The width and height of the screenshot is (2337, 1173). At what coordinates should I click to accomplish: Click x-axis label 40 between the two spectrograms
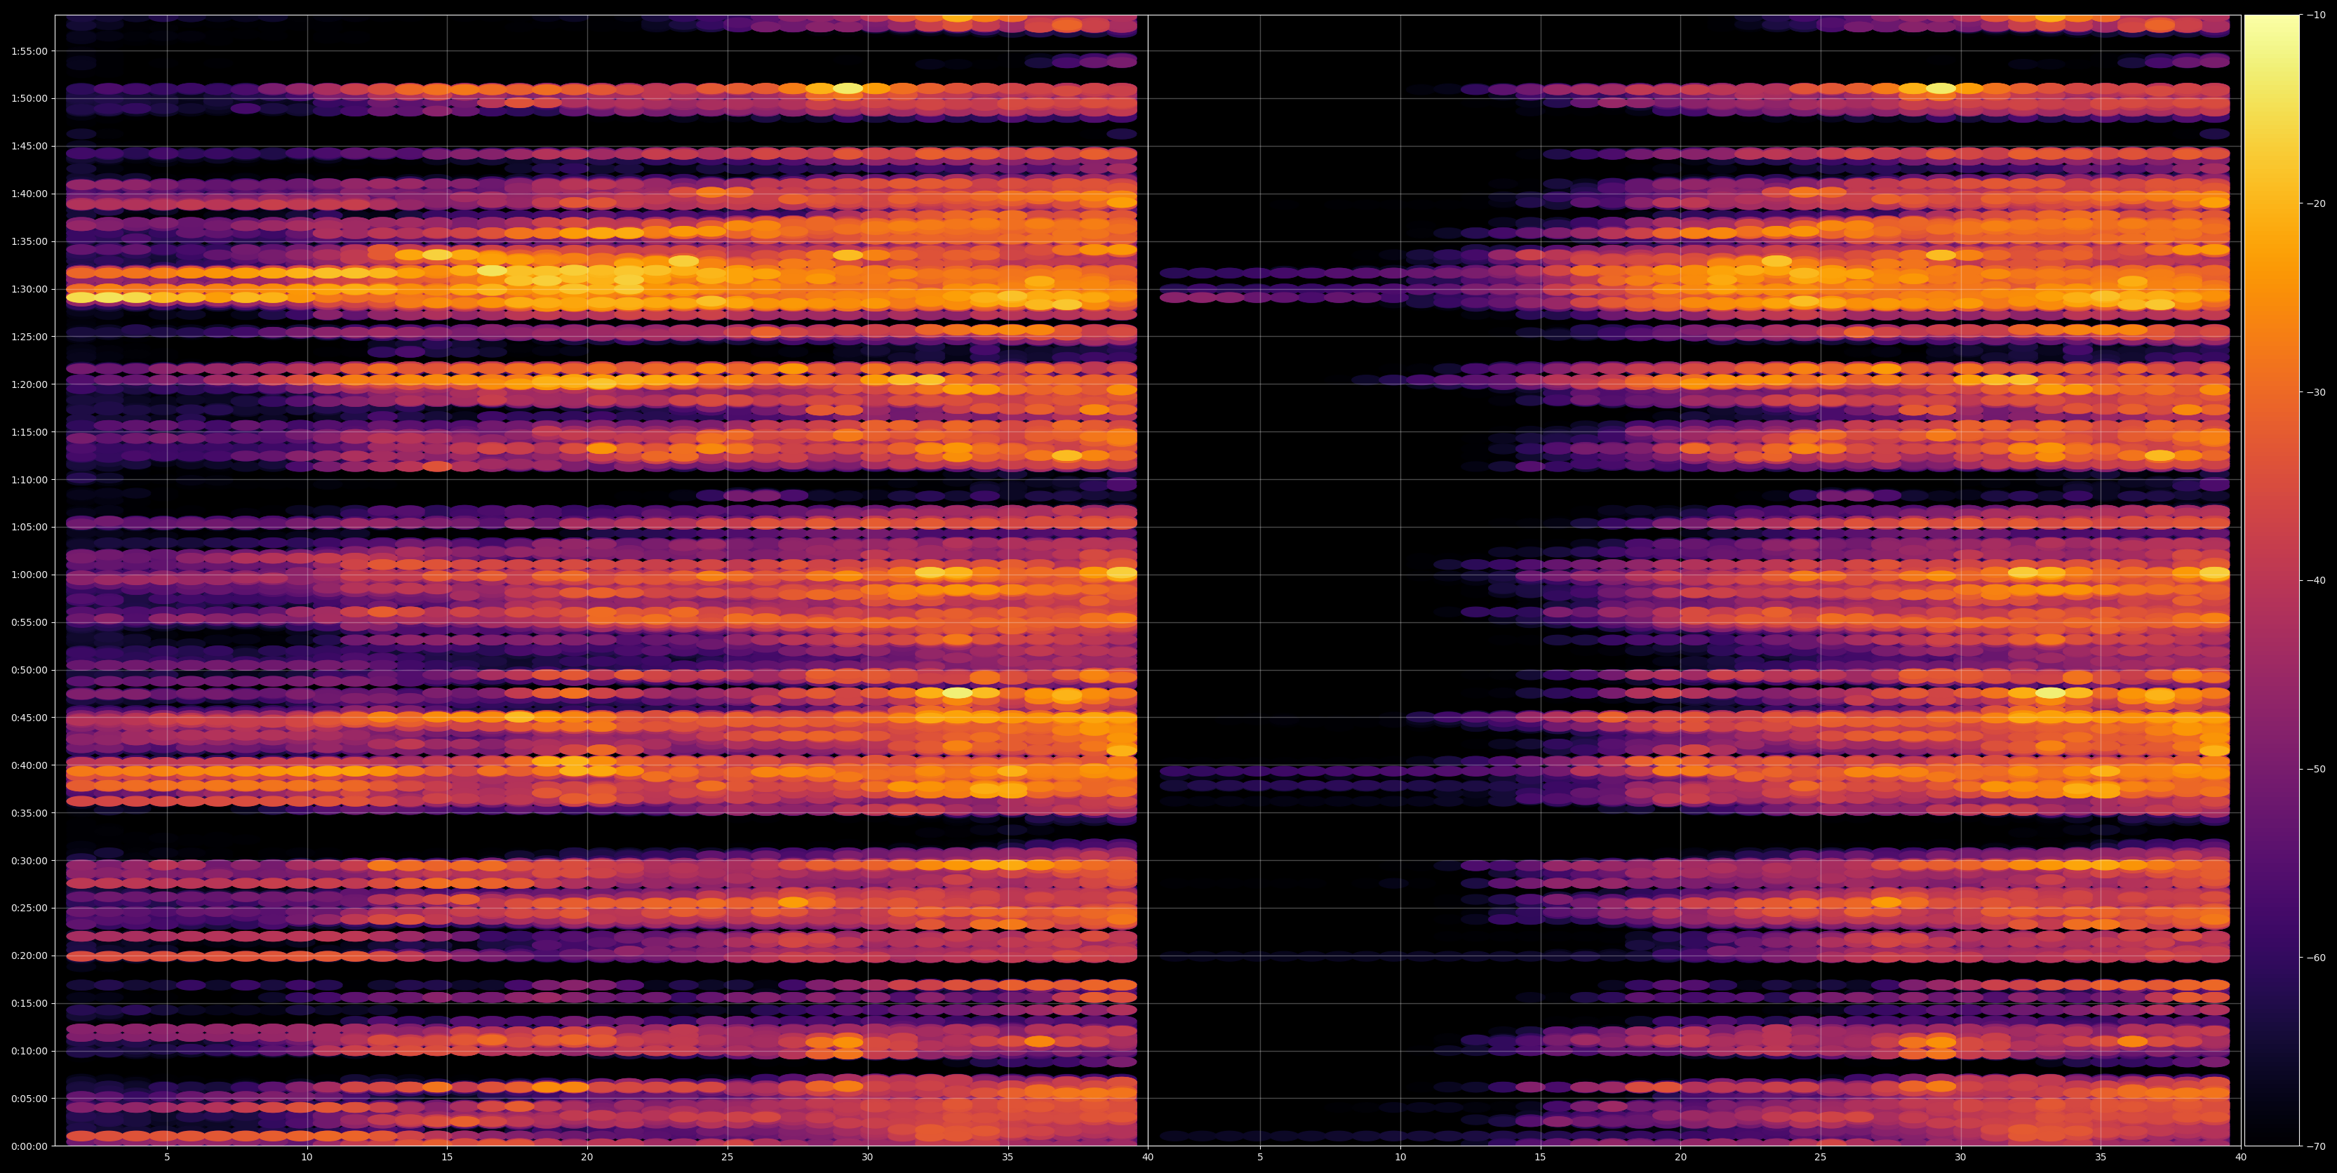coord(1148,1157)
